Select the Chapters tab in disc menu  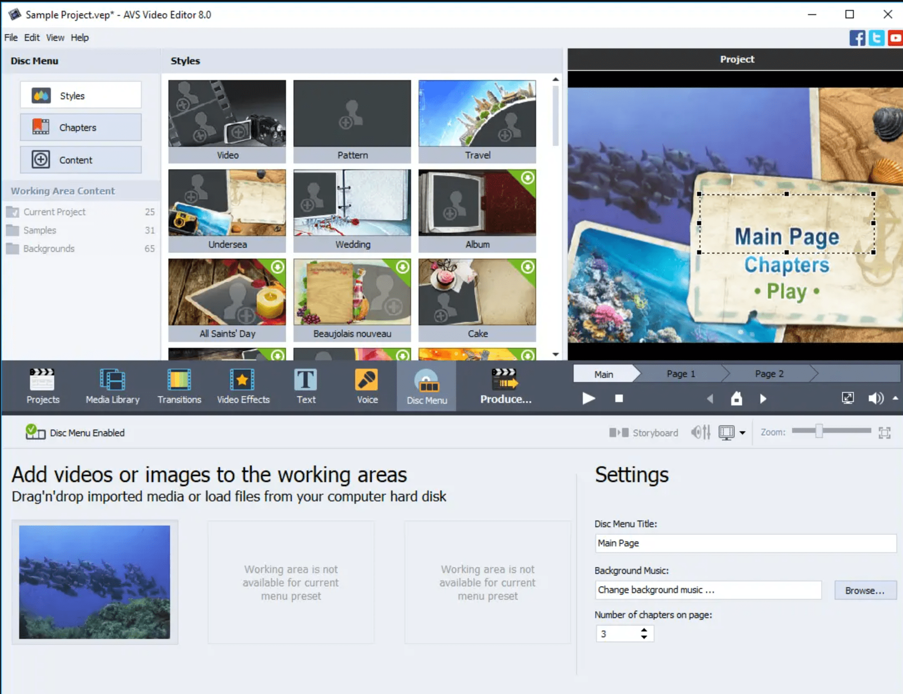point(80,128)
